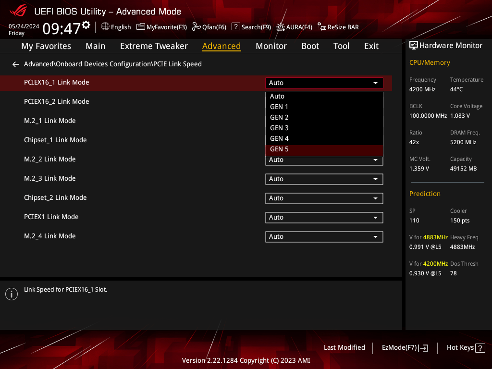
Task: Click the Prediction section heading
Action: pos(425,194)
